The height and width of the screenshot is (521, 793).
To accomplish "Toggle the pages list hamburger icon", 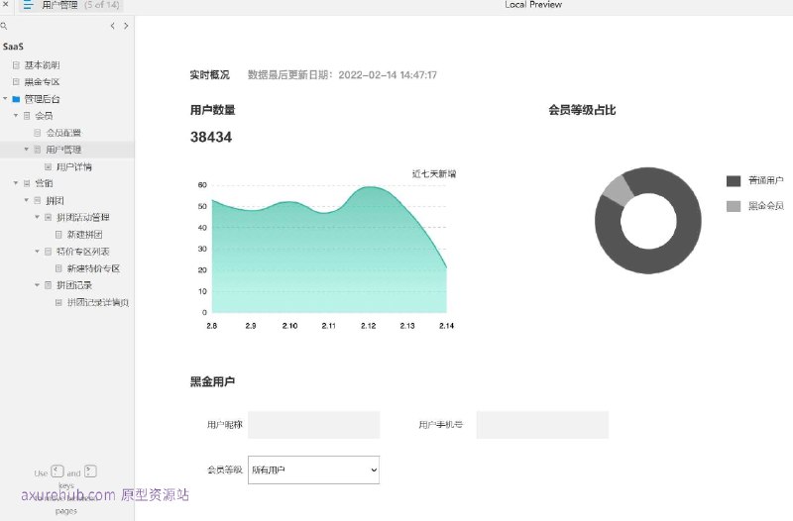I will coord(28,5).
